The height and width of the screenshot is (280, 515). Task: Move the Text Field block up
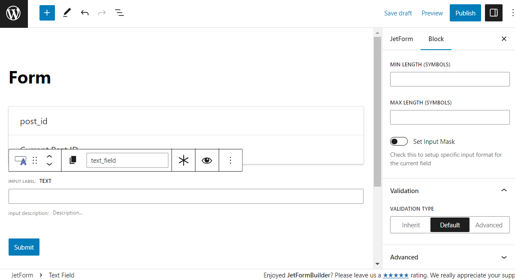pyautogui.click(x=49, y=156)
